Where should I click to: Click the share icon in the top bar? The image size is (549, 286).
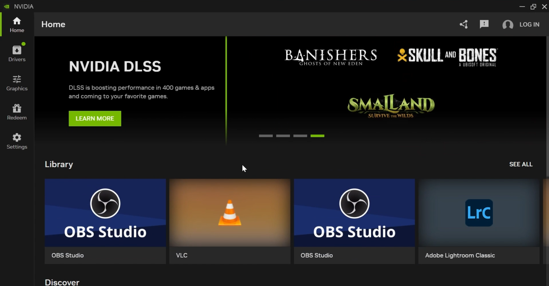[464, 24]
